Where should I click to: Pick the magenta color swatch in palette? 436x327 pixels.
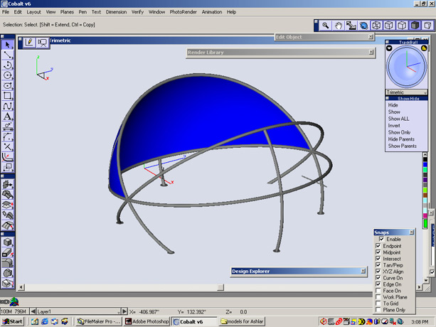pos(425,215)
